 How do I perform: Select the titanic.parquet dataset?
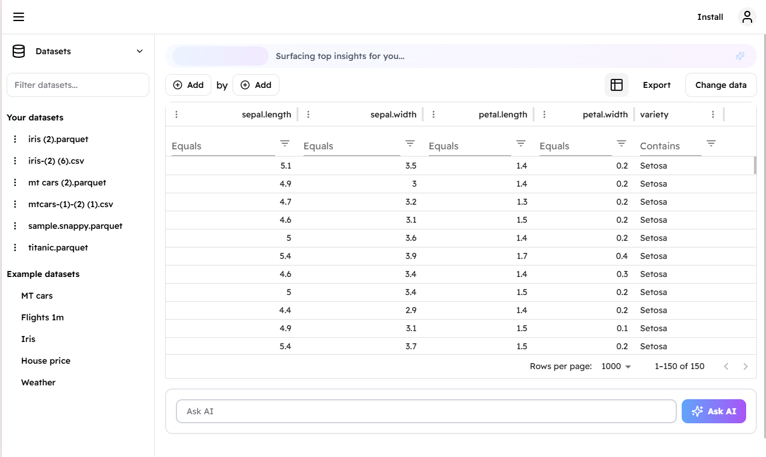[58, 247]
